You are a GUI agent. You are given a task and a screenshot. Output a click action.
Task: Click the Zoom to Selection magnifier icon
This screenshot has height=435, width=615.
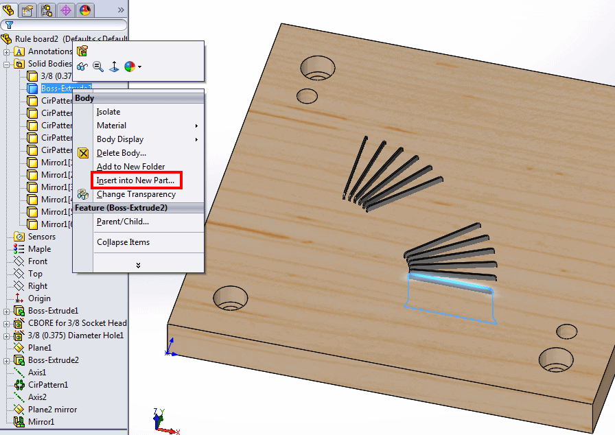[97, 67]
